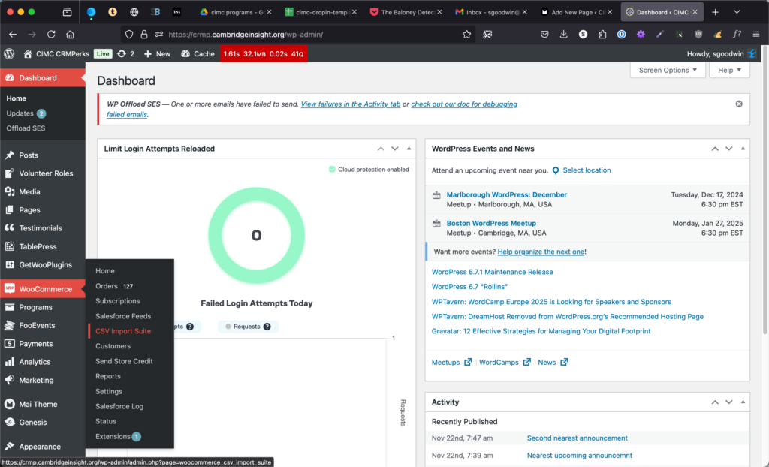Expand the Screen Options dropdown
769x467 pixels.
(668, 70)
